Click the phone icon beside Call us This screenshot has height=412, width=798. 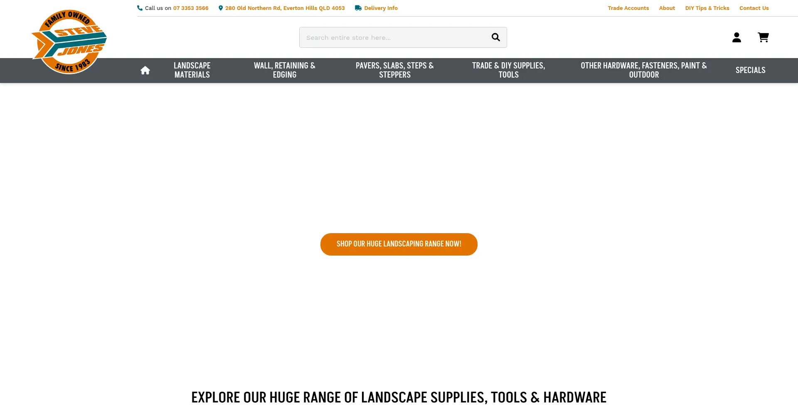pos(140,8)
